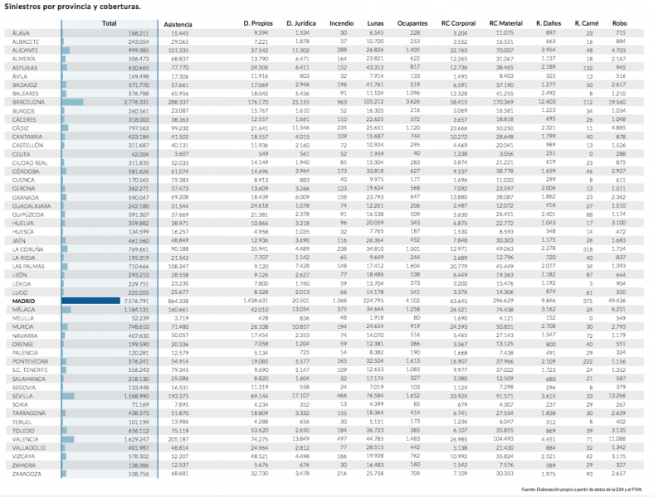
Task: Click the ALICANTE province row label
Action: (25, 51)
